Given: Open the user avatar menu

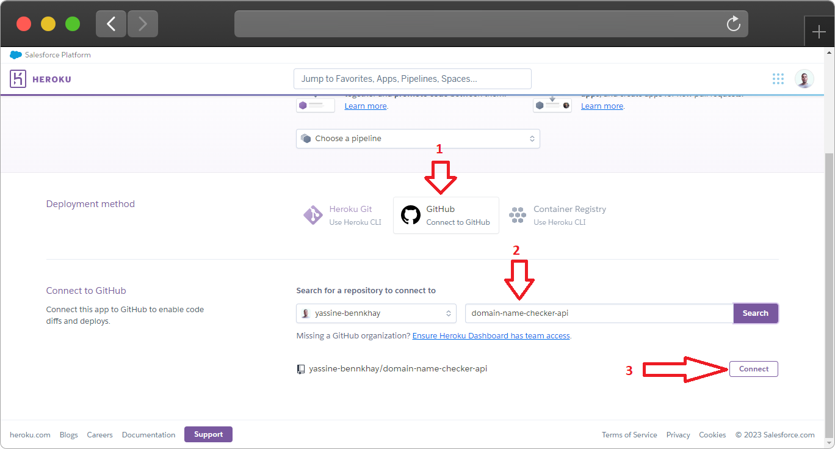Looking at the screenshot, I should [804, 79].
